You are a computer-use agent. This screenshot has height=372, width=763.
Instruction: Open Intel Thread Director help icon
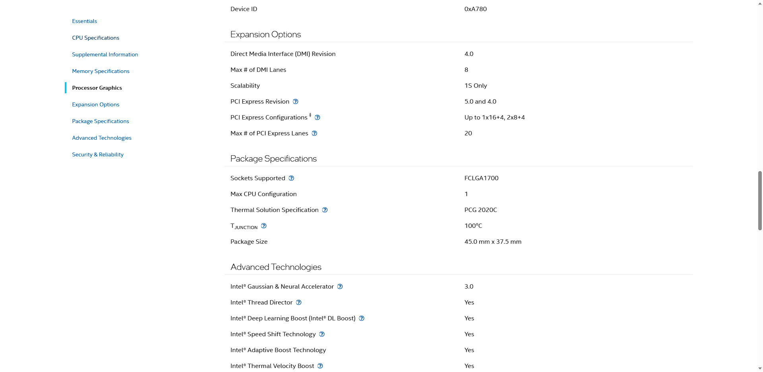(x=298, y=303)
